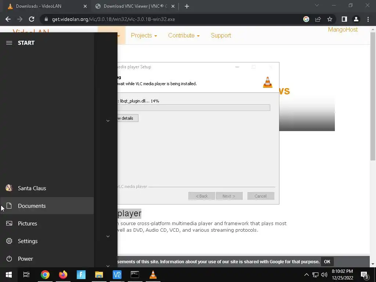Click the VLC installation progress bar
Image resolution: width=376 pixels, height=282 pixels.
coord(194,108)
